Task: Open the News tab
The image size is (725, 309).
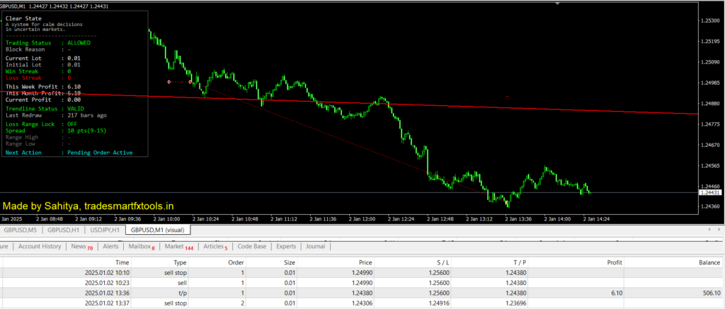Action: [x=82, y=247]
